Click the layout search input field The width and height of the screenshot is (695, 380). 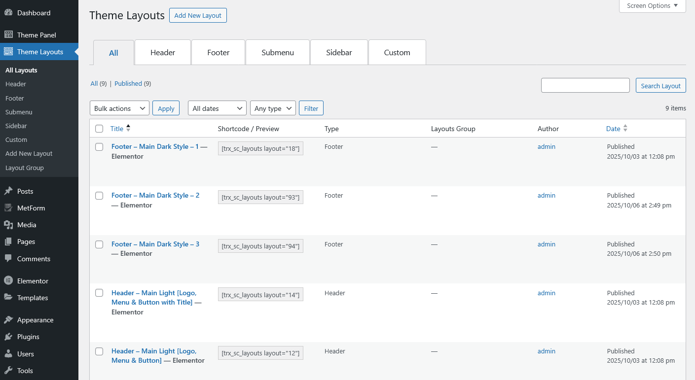click(x=585, y=85)
